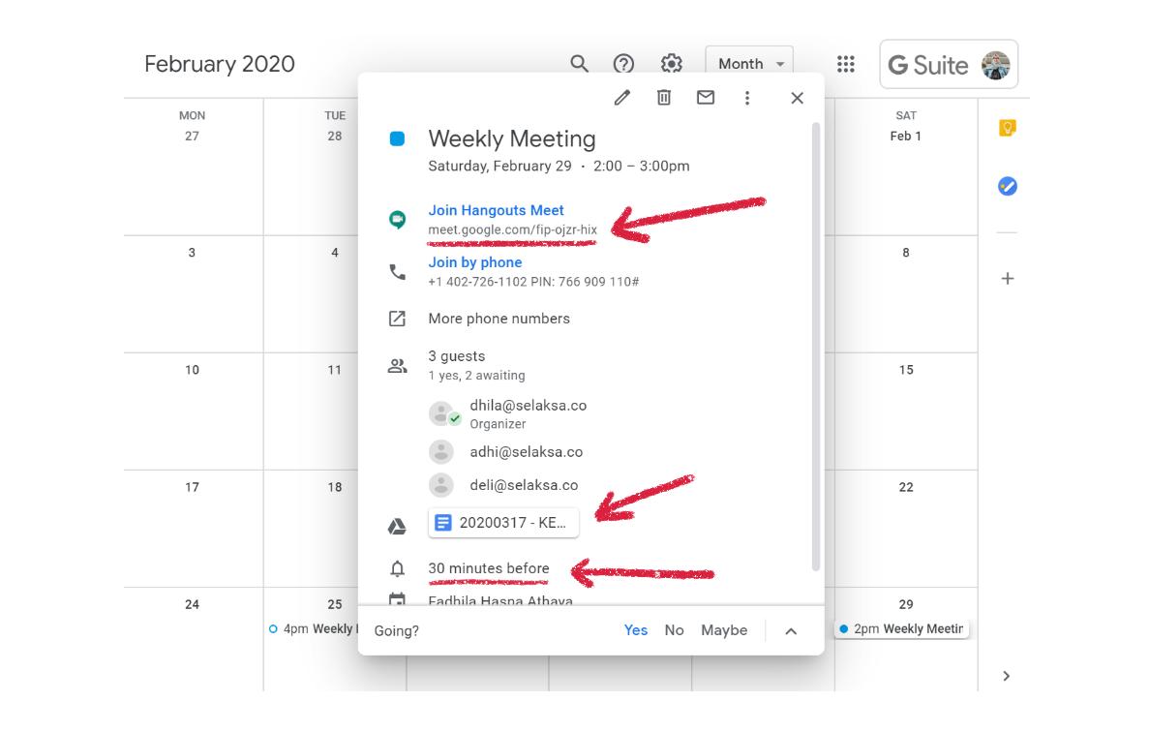Image resolution: width=1149 pixels, height=732 pixels.
Task: Click the Google Drive attachment icon
Action: [397, 526]
